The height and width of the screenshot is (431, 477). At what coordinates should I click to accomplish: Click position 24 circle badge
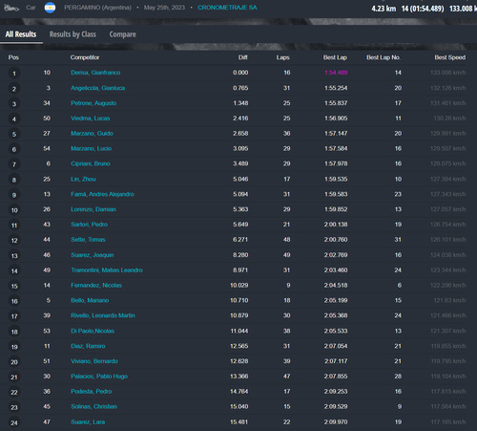(x=14, y=422)
